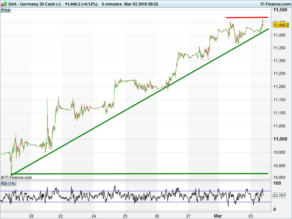Click the orange current price tag 11,440.2

click(281, 25)
